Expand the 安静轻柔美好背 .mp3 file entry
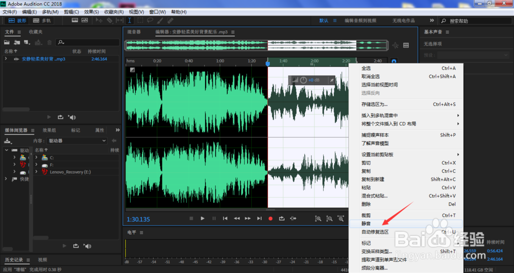Image resolution: width=514 pixels, height=273 pixels. [x=6, y=59]
